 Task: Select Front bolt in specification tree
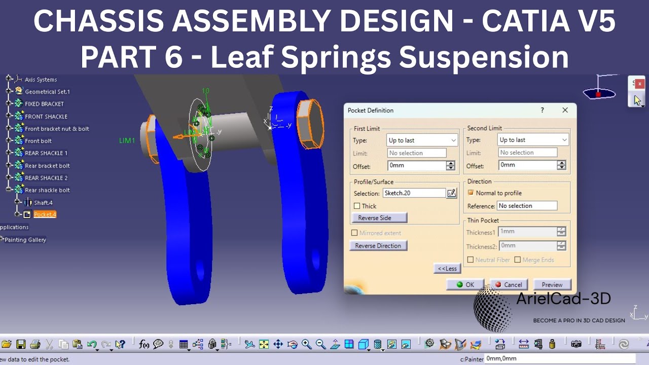point(38,141)
